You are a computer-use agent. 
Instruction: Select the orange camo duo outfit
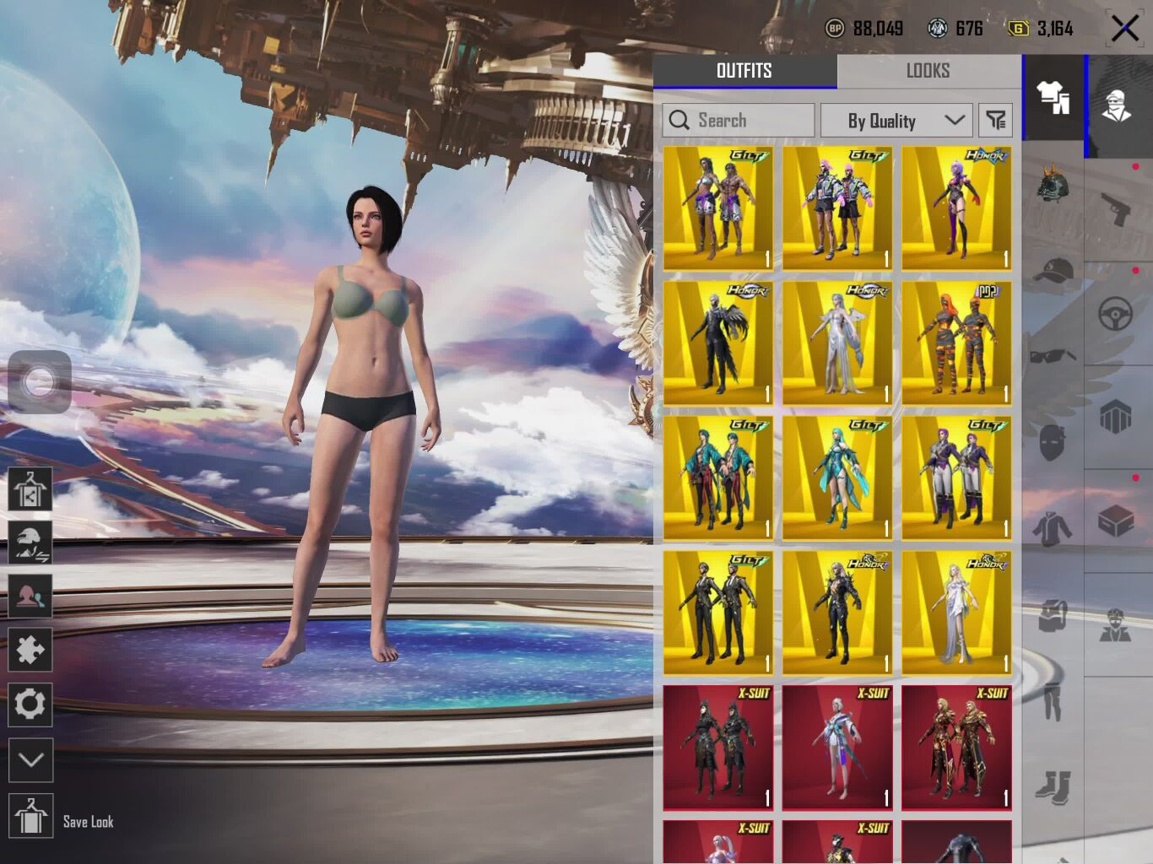956,343
